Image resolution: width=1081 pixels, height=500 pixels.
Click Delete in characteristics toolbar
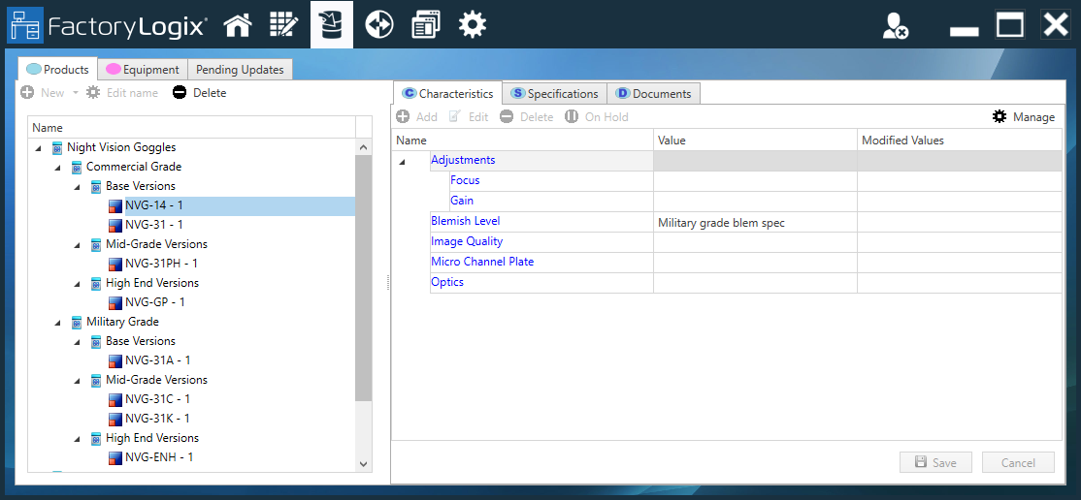[x=527, y=117]
